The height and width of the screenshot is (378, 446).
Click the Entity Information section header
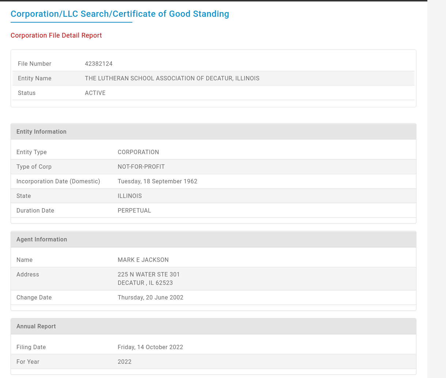point(41,131)
